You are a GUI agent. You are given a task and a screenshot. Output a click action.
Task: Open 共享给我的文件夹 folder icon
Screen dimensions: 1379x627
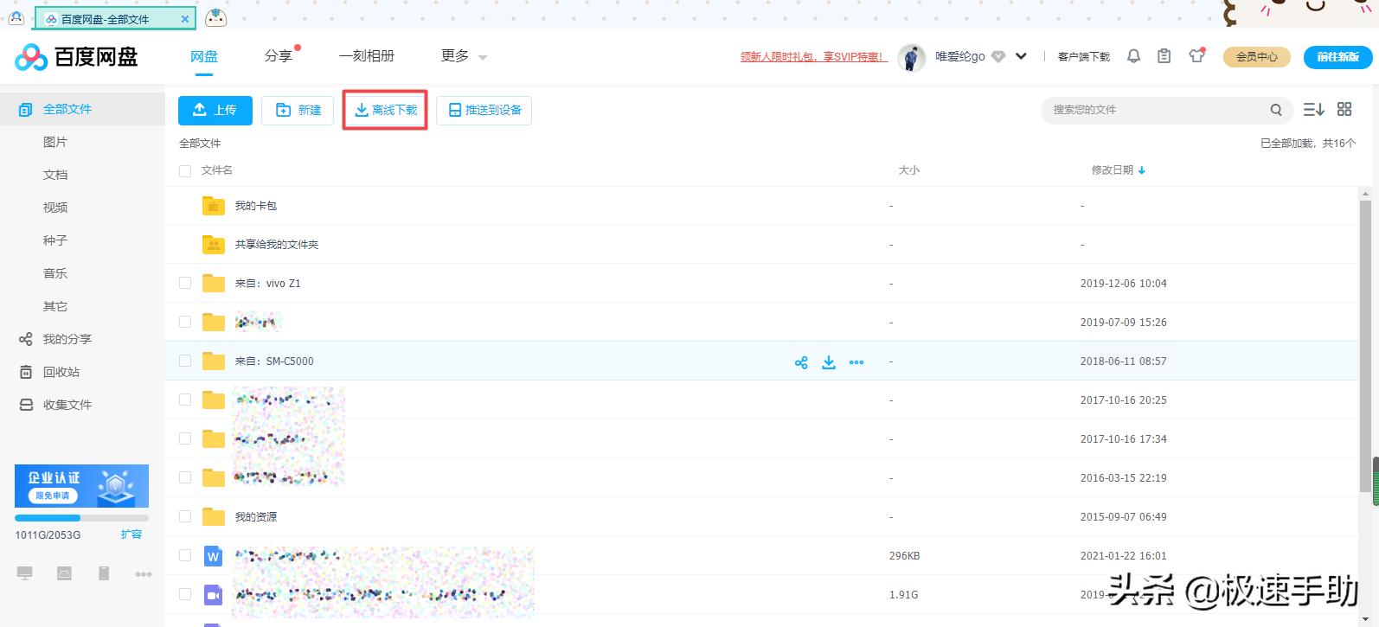click(213, 245)
